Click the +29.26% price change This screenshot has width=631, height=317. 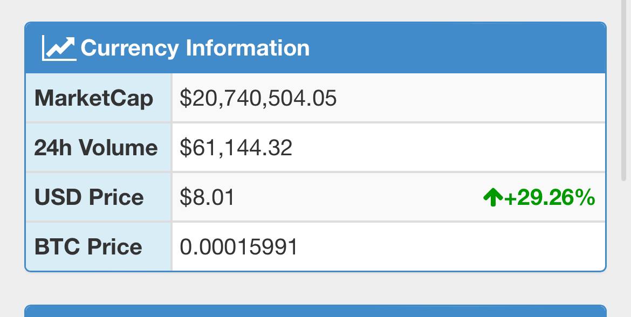[x=550, y=197]
